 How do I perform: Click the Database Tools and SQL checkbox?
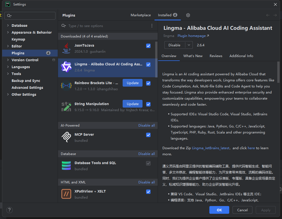(148, 163)
